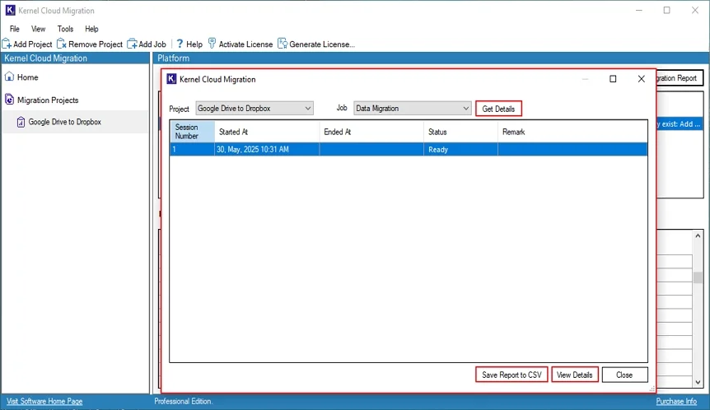Click the Migration Report button behind dialog
Image resolution: width=710 pixels, height=410 pixels.
coord(680,78)
